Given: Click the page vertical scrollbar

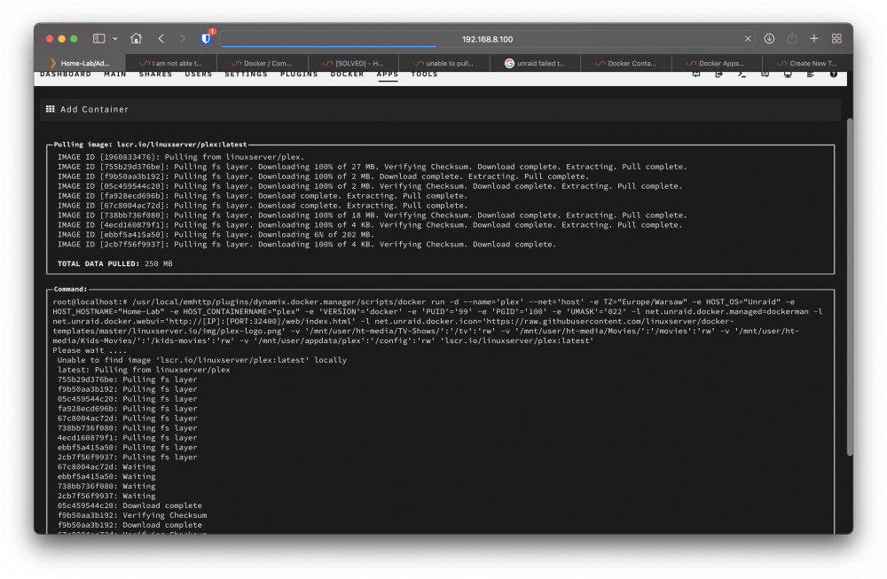Looking at the screenshot, I should pos(850,286).
